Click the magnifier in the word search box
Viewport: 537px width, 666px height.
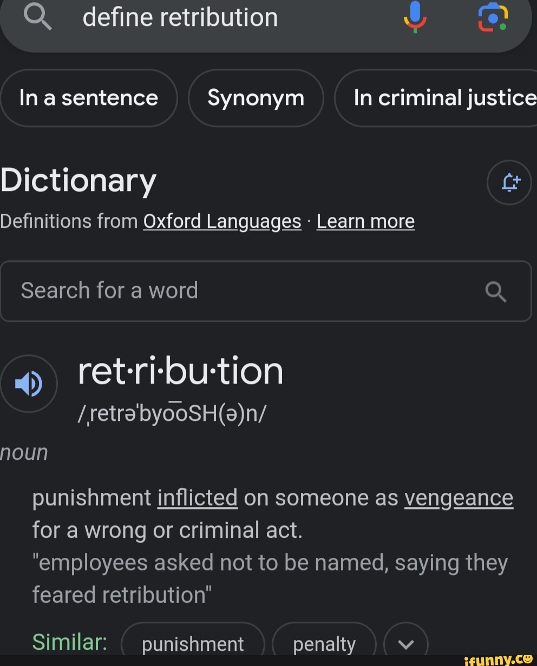pyautogui.click(x=496, y=292)
